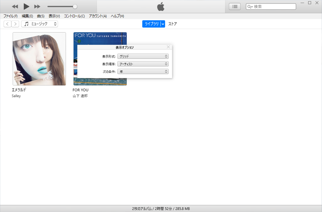Viewport: 322px width, 212px height.
Task: Open the ファイル(F) menu
Action: pyautogui.click(x=10, y=16)
